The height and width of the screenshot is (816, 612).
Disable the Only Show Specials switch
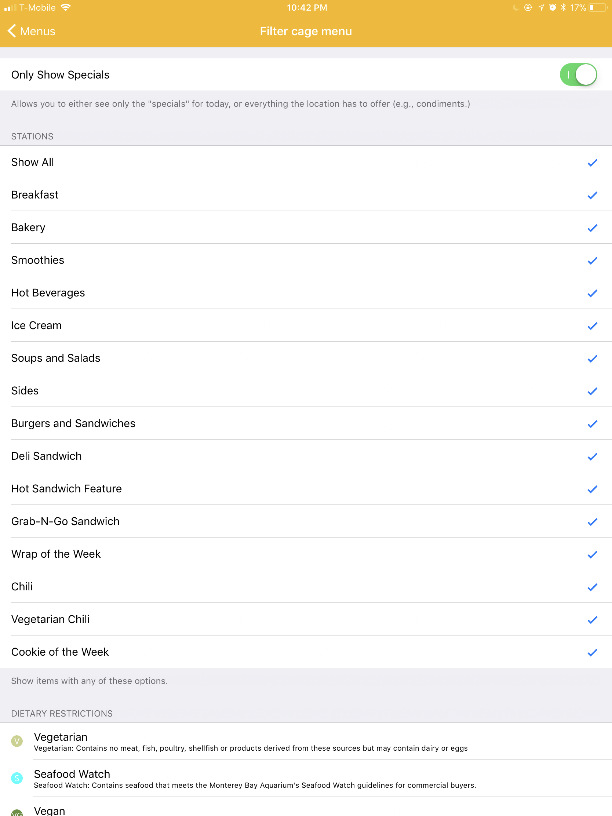(x=579, y=74)
